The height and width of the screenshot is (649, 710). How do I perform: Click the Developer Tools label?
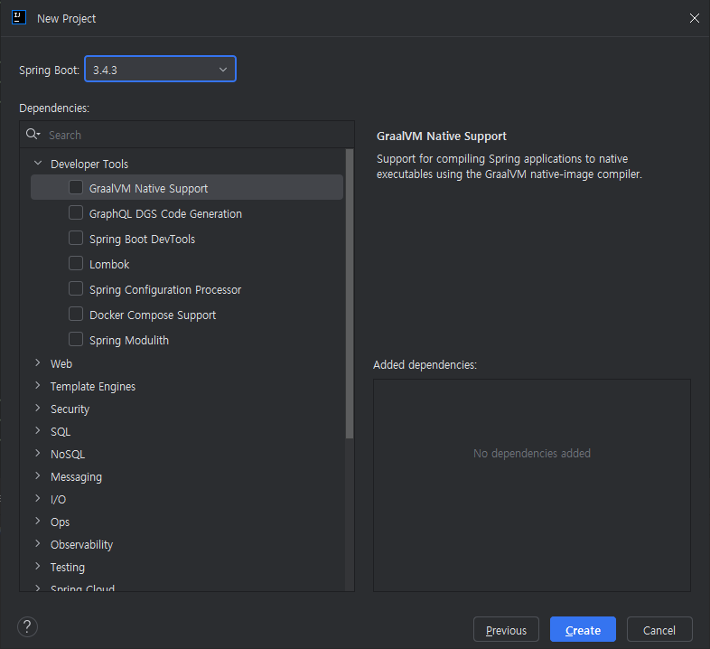coord(89,165)
